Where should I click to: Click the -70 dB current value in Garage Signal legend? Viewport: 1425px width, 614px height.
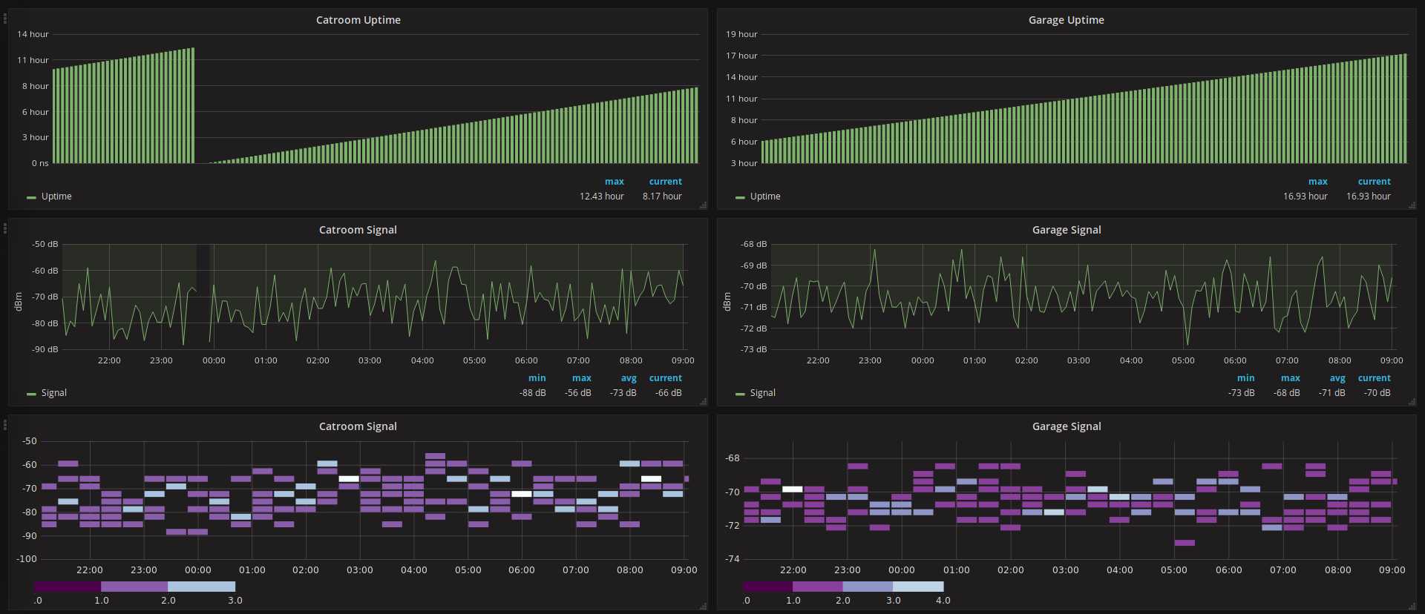pyautogui.click(x=1377, y=393)
